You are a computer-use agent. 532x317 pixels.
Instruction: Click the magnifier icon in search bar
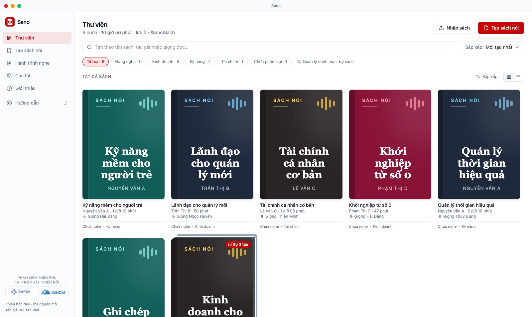(89, 47)
